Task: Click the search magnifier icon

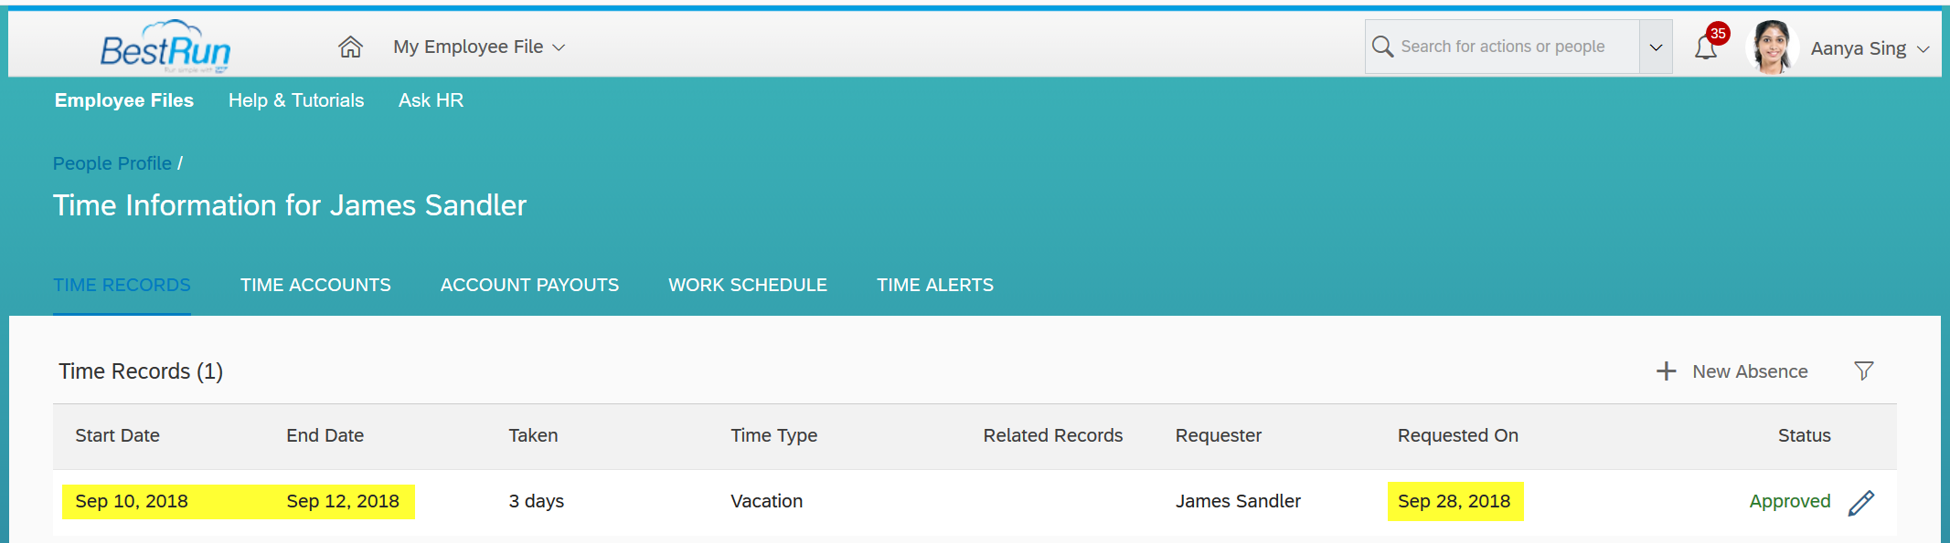Action: 1382,47
